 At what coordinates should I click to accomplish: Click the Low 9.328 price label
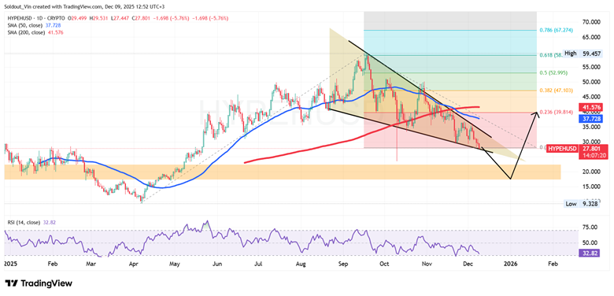click(x=582, y=204)
